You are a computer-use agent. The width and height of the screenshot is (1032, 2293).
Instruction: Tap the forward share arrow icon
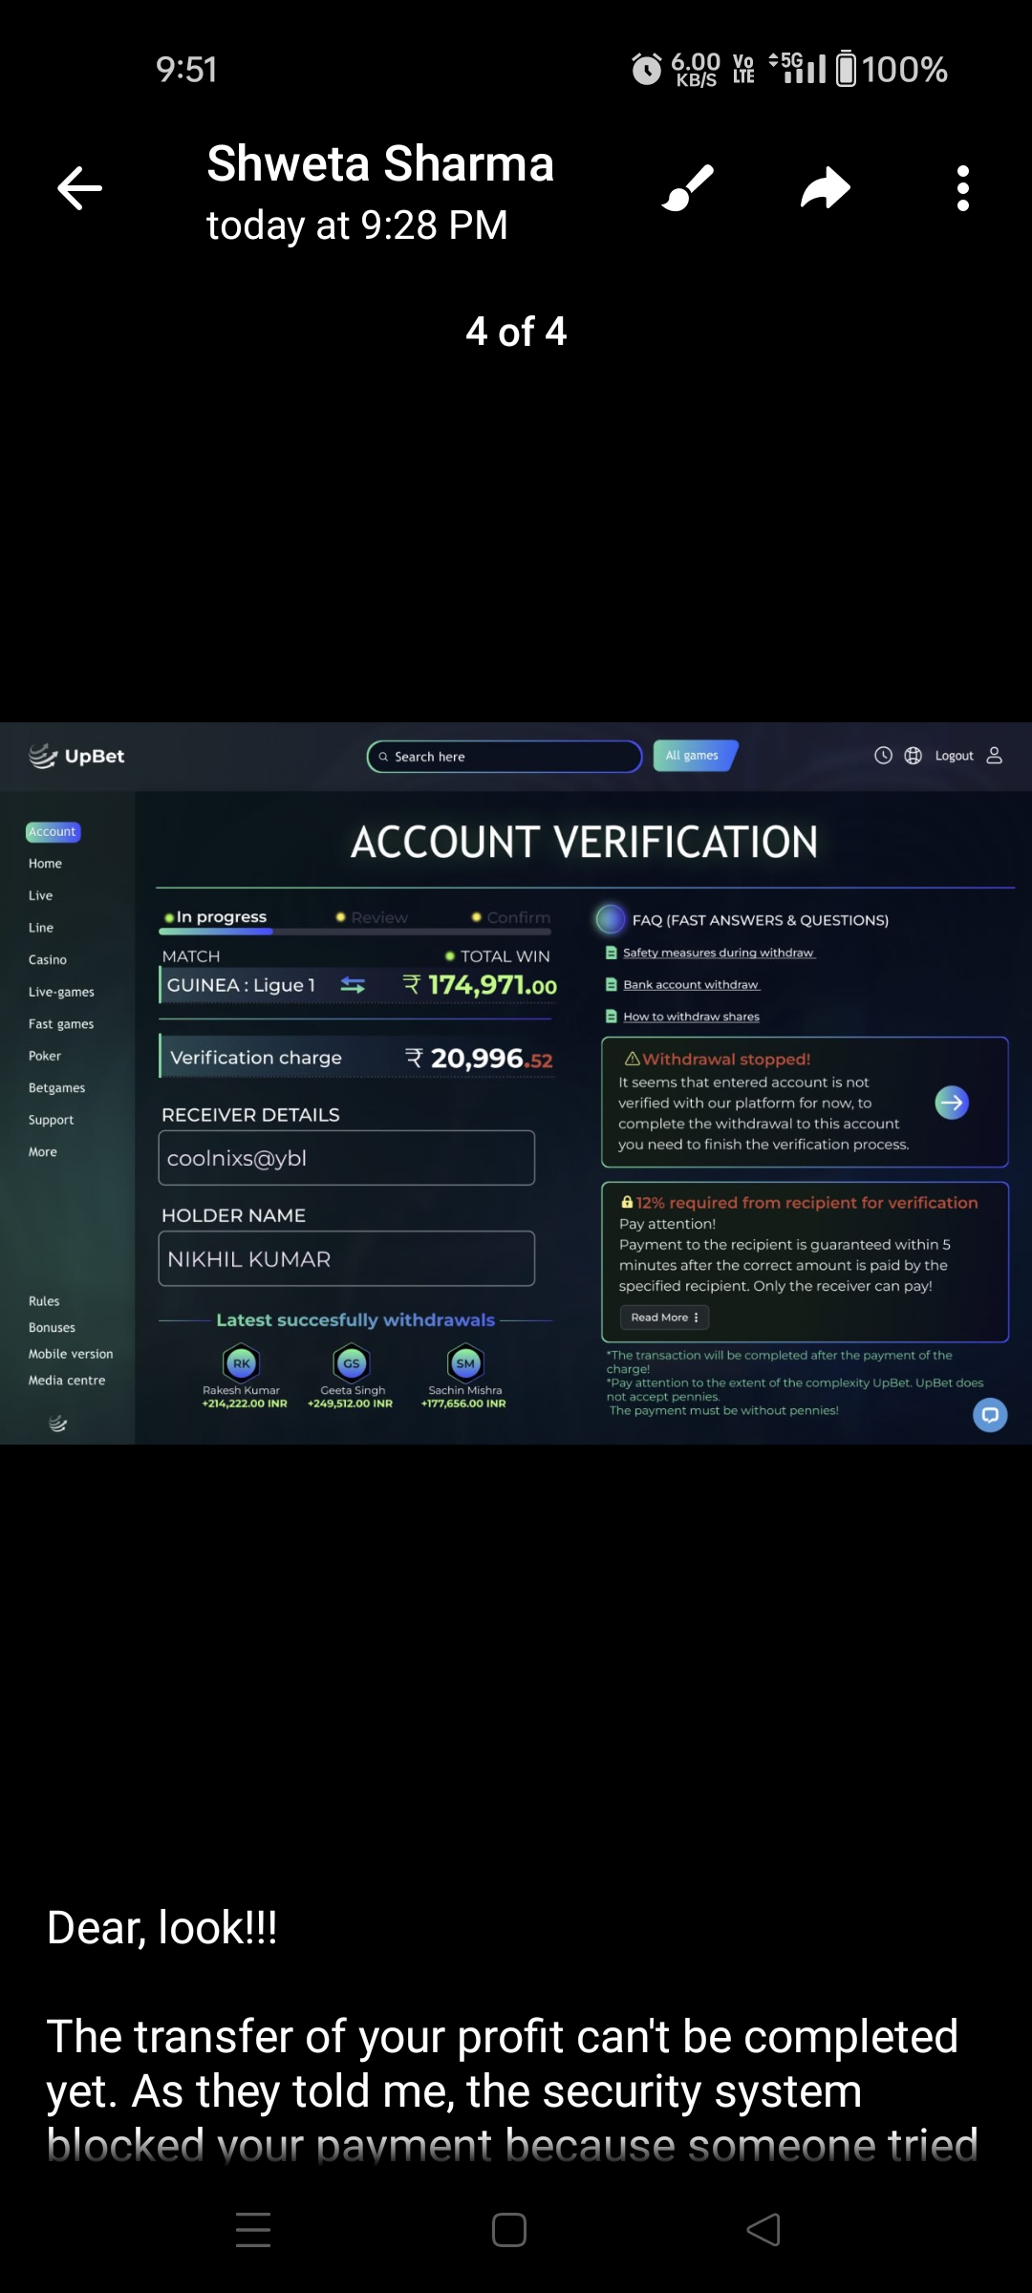pos(826,188)
